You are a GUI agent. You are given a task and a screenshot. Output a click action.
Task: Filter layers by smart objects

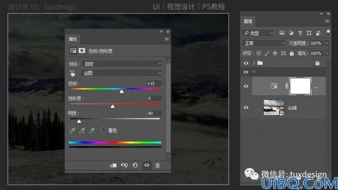pyautogui.click(x=318, y=33)
